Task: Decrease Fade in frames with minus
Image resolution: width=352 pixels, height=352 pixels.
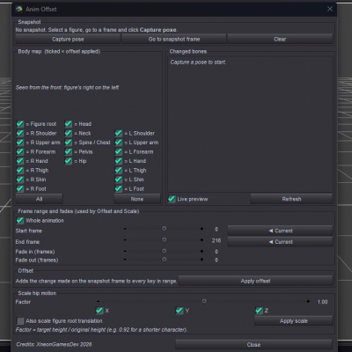Action: [x=125, y=251]
